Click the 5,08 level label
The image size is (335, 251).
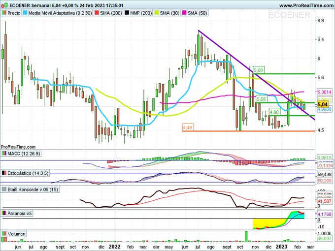(x=261, y=99)
